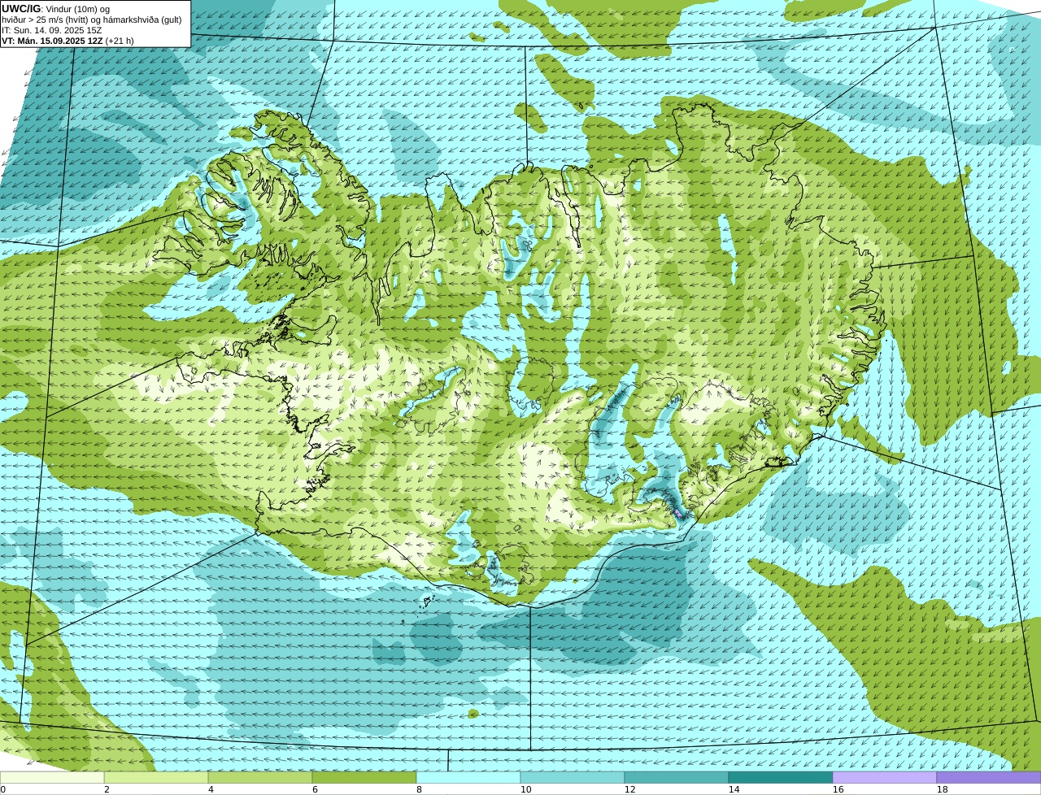This screenshot has height=795, width=1041.
Task: Click the 12–14 m/s teal legend swatch
Action: click(677, 777)
